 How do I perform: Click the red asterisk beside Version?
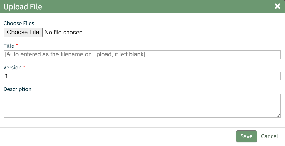24,66
